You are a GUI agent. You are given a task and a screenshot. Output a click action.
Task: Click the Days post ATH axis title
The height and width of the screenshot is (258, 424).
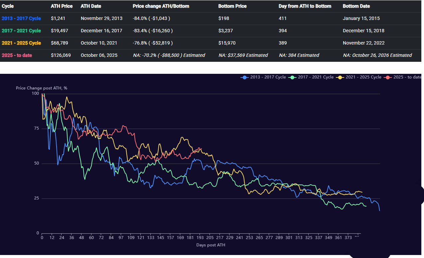(x=211, y=245)
